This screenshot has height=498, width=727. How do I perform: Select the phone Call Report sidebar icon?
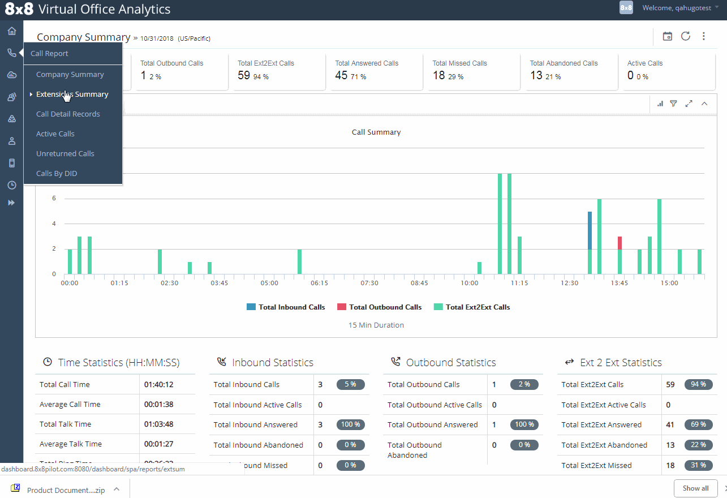[x=11, y=51]
